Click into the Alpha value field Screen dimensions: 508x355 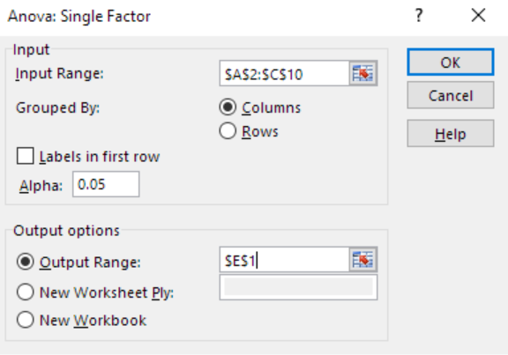click(106, 184)
